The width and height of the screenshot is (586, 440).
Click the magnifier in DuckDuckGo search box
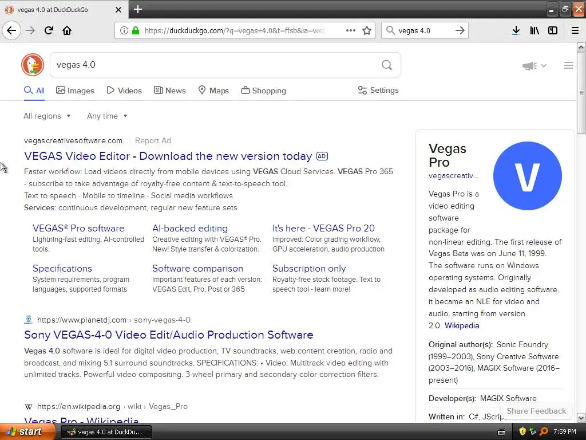coord(387,65)
